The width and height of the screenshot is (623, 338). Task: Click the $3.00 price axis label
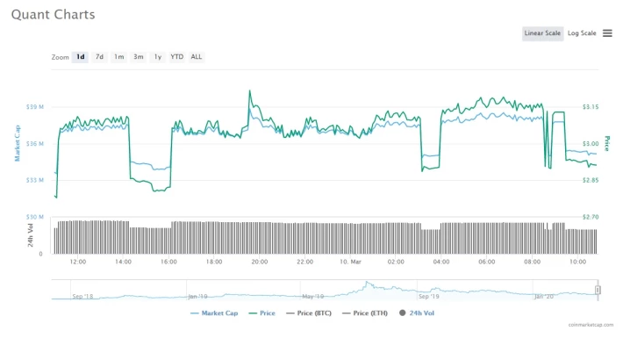[591, 144]
